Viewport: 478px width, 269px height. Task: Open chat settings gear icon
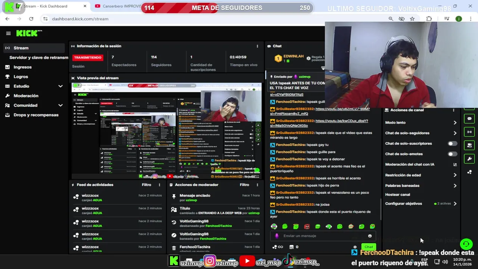(355, 247)
